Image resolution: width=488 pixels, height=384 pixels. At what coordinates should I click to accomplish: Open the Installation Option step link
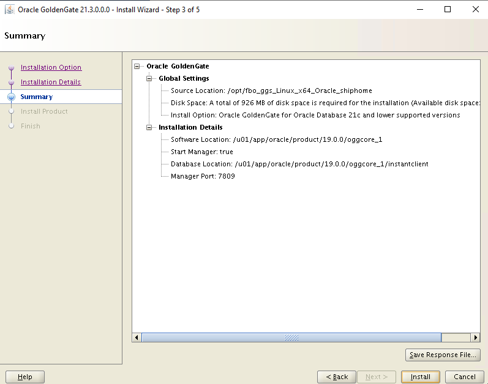click(51, 67)
